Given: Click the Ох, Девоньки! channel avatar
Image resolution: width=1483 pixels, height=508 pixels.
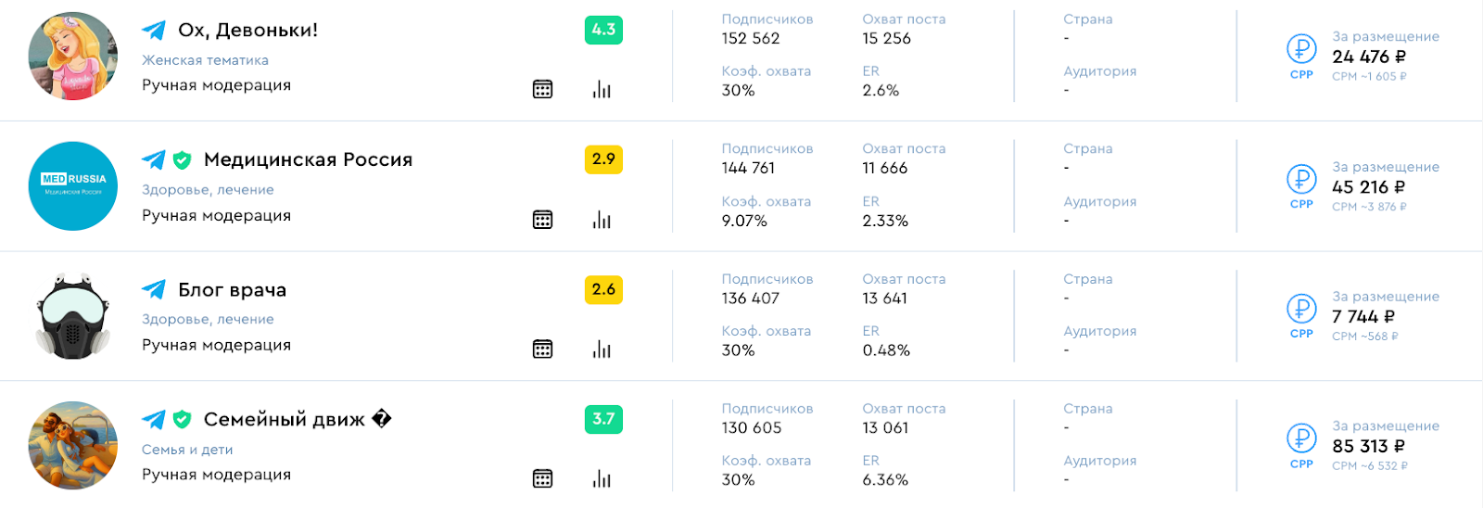Looking at the screenshot, I should coord(73,56).
